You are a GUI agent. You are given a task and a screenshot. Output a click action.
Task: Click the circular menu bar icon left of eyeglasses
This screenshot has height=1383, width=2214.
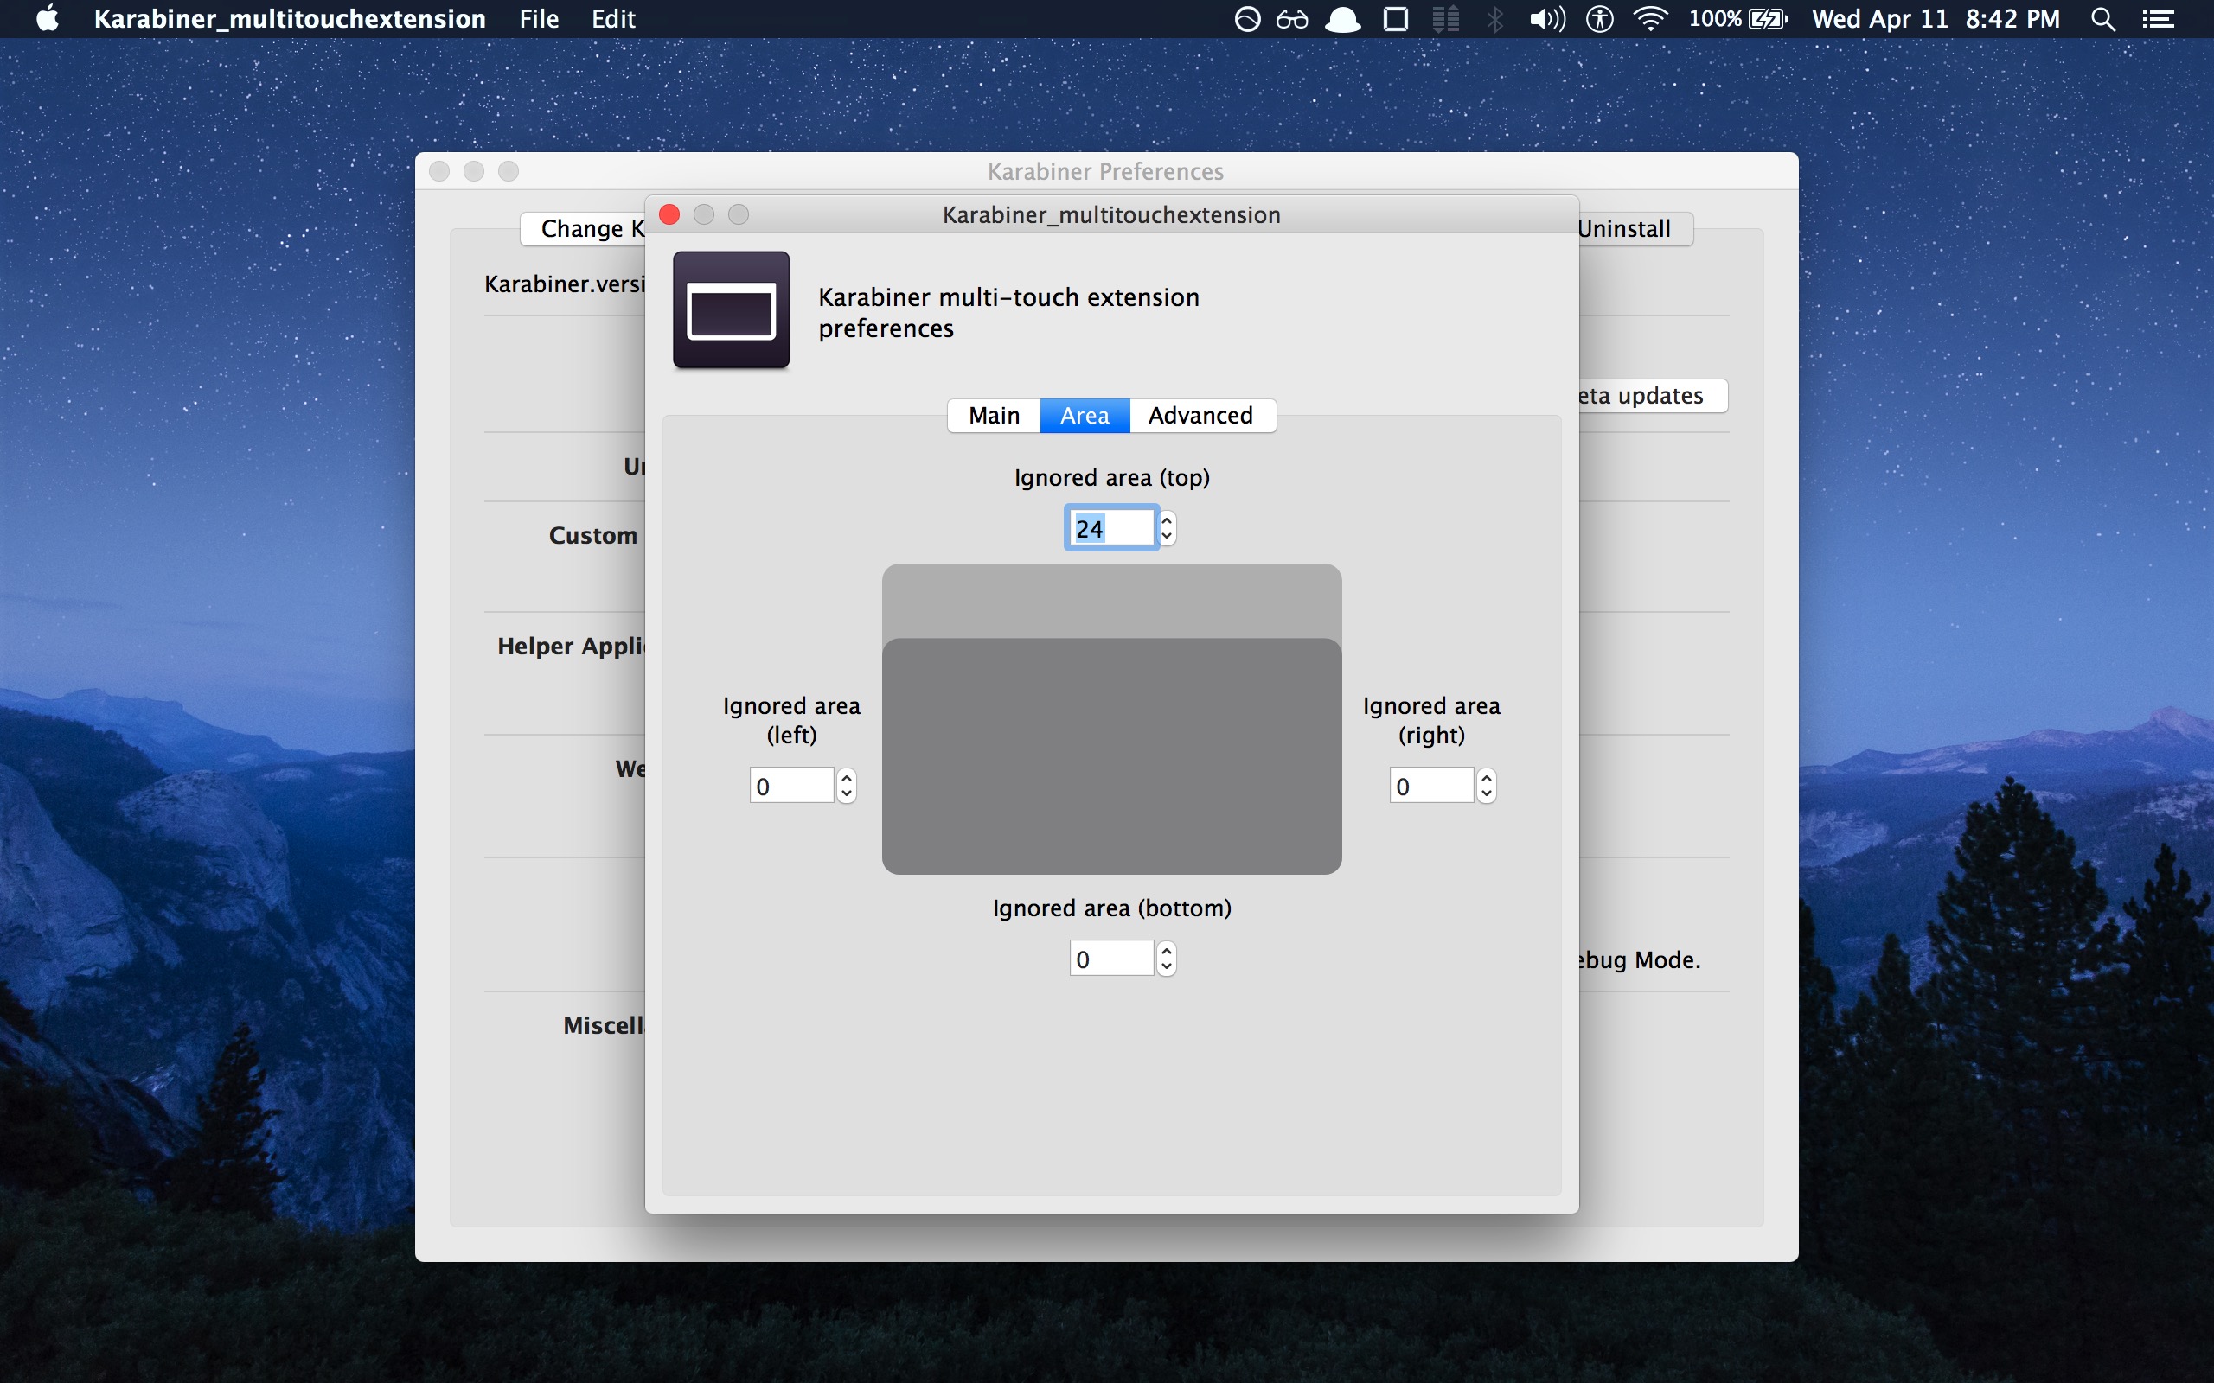point(1247,18)
